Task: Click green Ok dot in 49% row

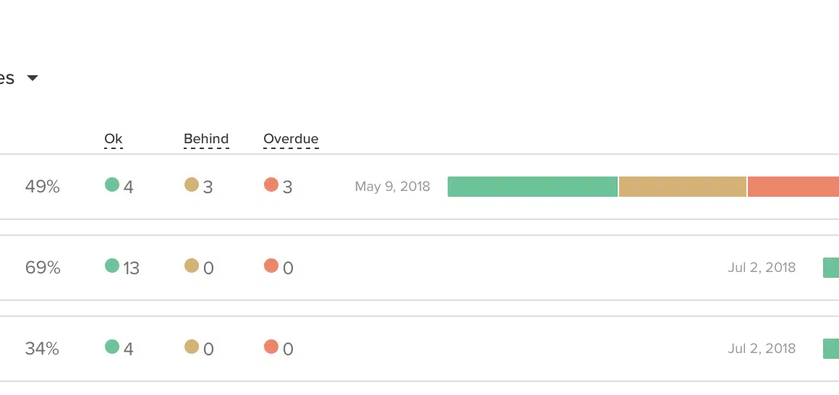Action: pyautogui.click(x=112, y=185)
